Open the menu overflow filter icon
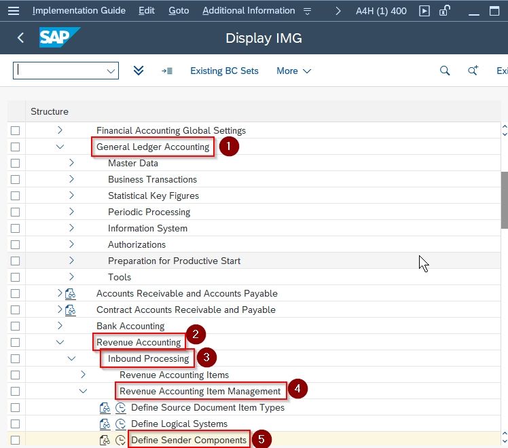Screen dimensions: 508x448 click(308, 12)
